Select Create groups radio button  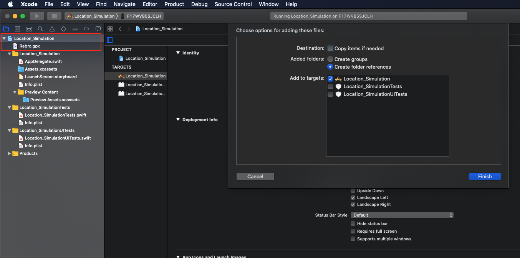click(x=330, y=59)
